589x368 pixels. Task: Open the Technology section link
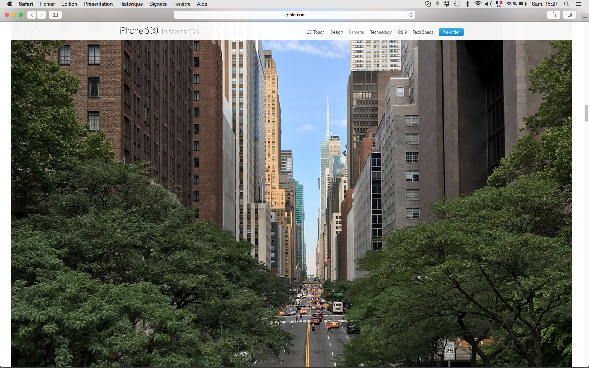(x=381, y=32)
